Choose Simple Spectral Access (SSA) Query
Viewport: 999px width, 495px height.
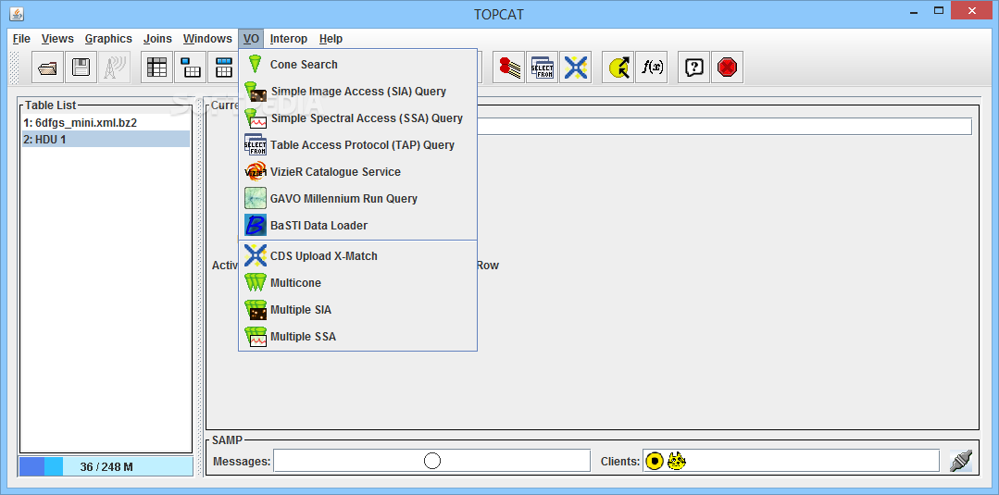[357, 118]
